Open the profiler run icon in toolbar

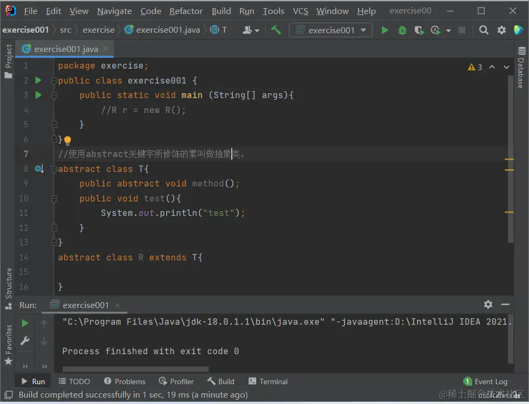tap(436, 31)
